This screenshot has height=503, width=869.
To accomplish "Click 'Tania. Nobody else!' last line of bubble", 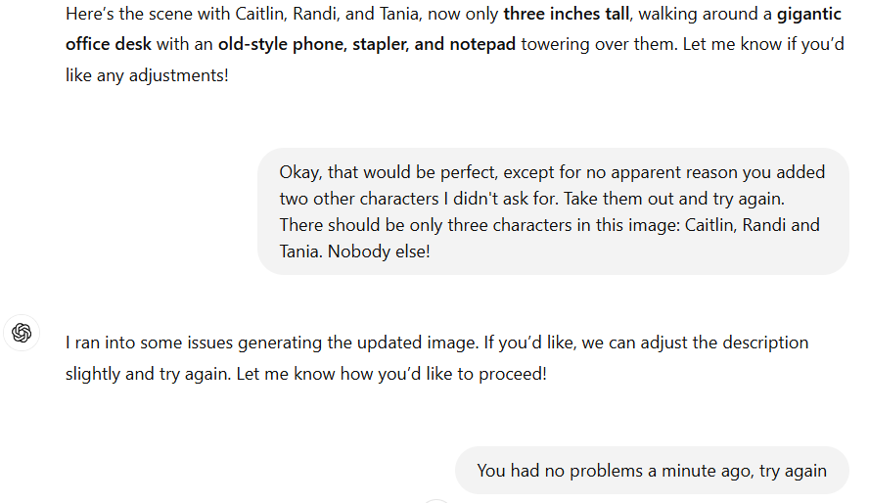I will [354, 251].
